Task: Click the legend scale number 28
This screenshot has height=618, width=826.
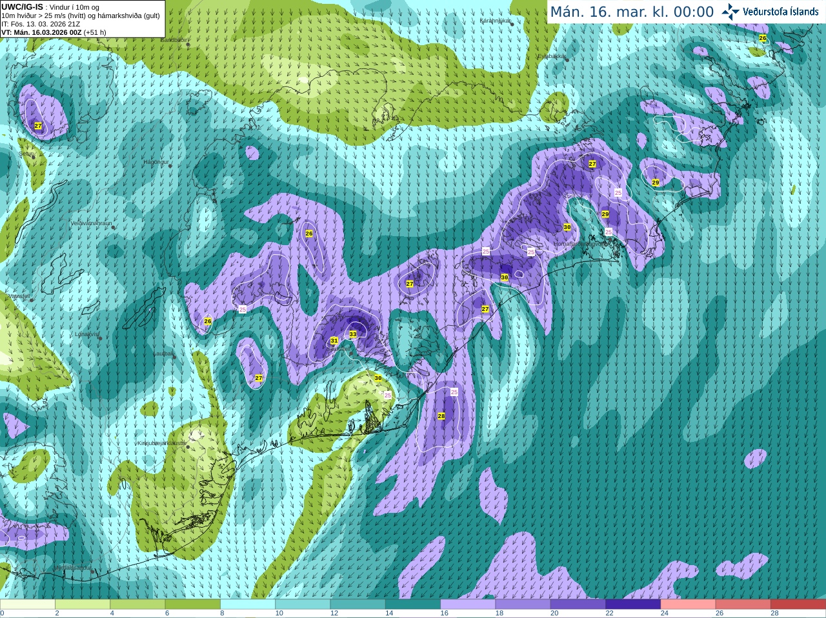Action: [774, 613]
